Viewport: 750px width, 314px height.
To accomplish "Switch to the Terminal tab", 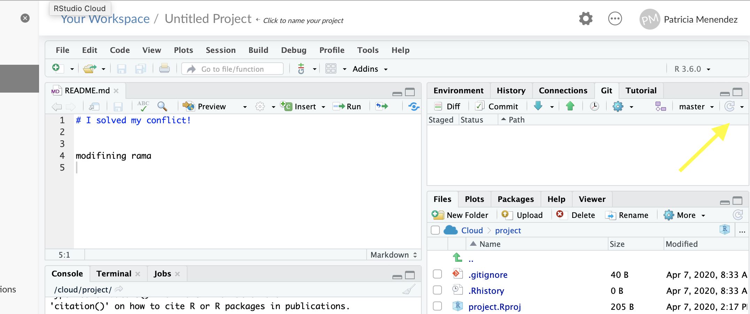I will [114, 274].
